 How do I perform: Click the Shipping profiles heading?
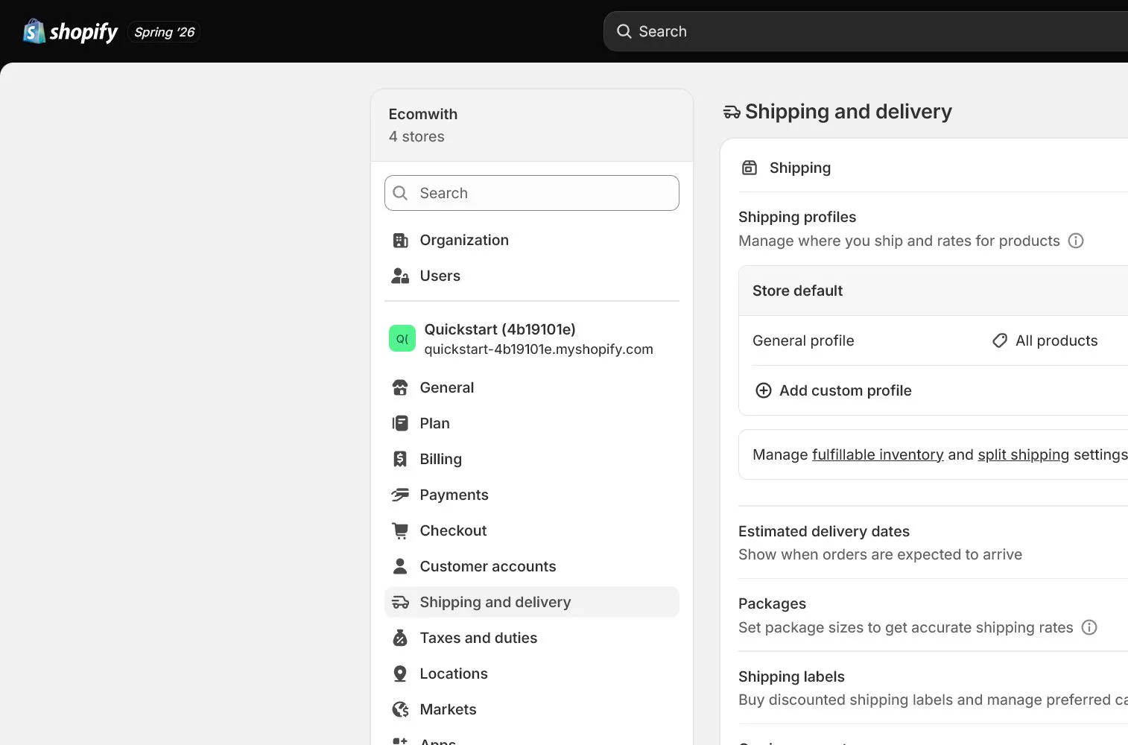point(797,217)
